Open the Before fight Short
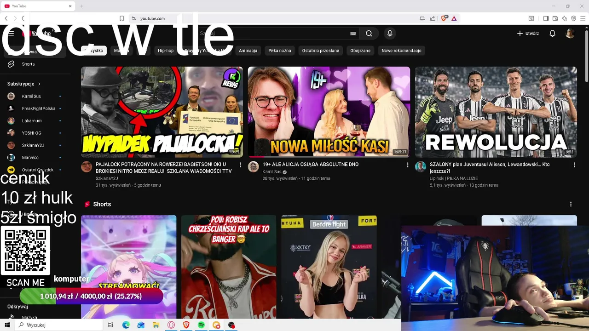The width and height of the screenshot is (589, 331). [329, 267]
